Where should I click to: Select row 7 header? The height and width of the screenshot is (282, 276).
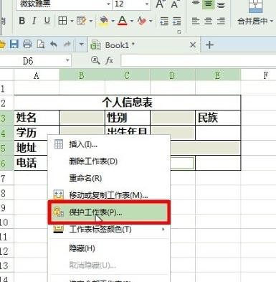[6, 179]
